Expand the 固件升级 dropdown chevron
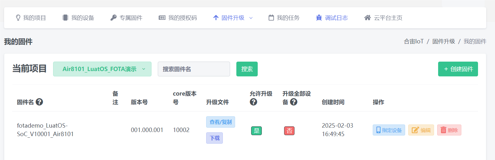Image resolution: width=495 pixels, height=160 pixels. click(251, 18)
